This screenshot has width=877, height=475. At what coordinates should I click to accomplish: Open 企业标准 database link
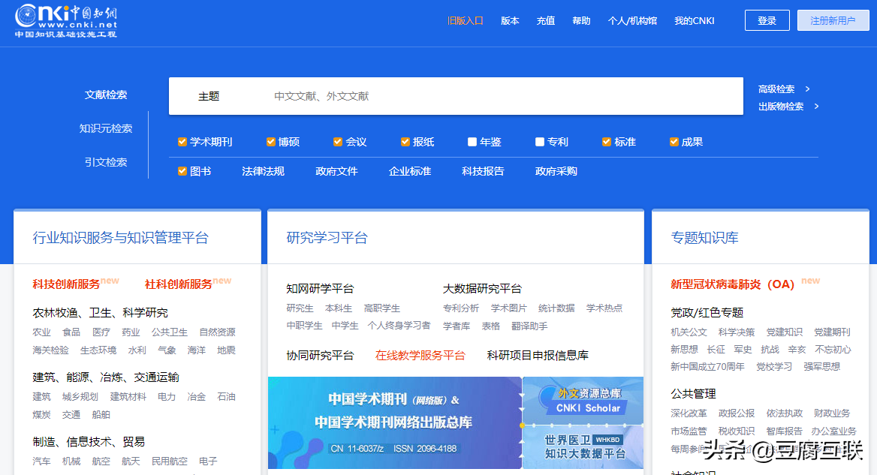click(409, 171)
